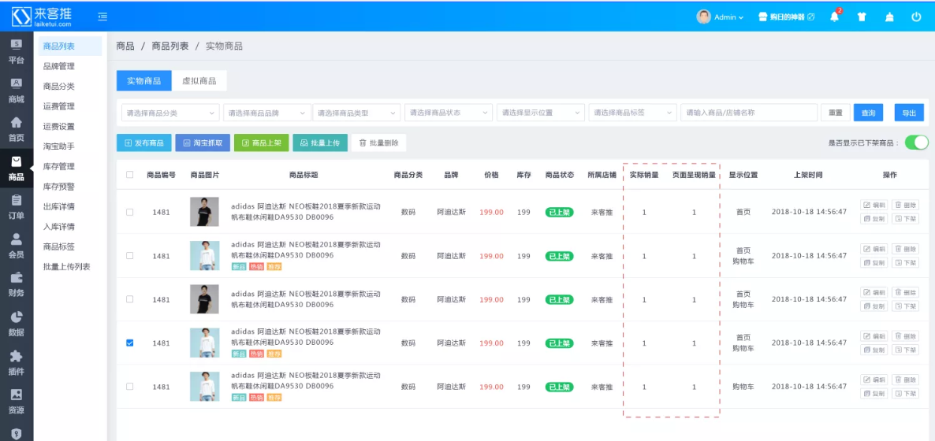Open 淘宝助手 in the submenu
Viewport: 935px width, 441px height.
pyautogui.click(x=59, y=146)
